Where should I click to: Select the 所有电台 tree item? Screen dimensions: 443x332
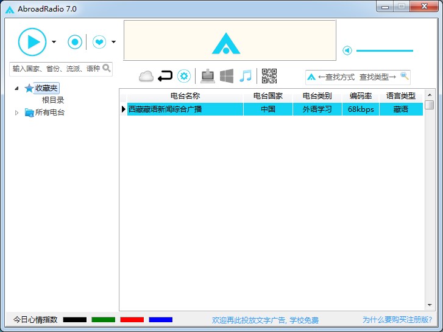(50, 112)
